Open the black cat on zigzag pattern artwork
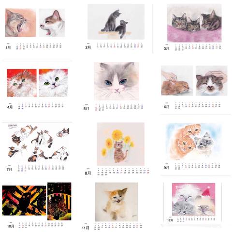The image size is (232, 232). click(x=24, y=201)
